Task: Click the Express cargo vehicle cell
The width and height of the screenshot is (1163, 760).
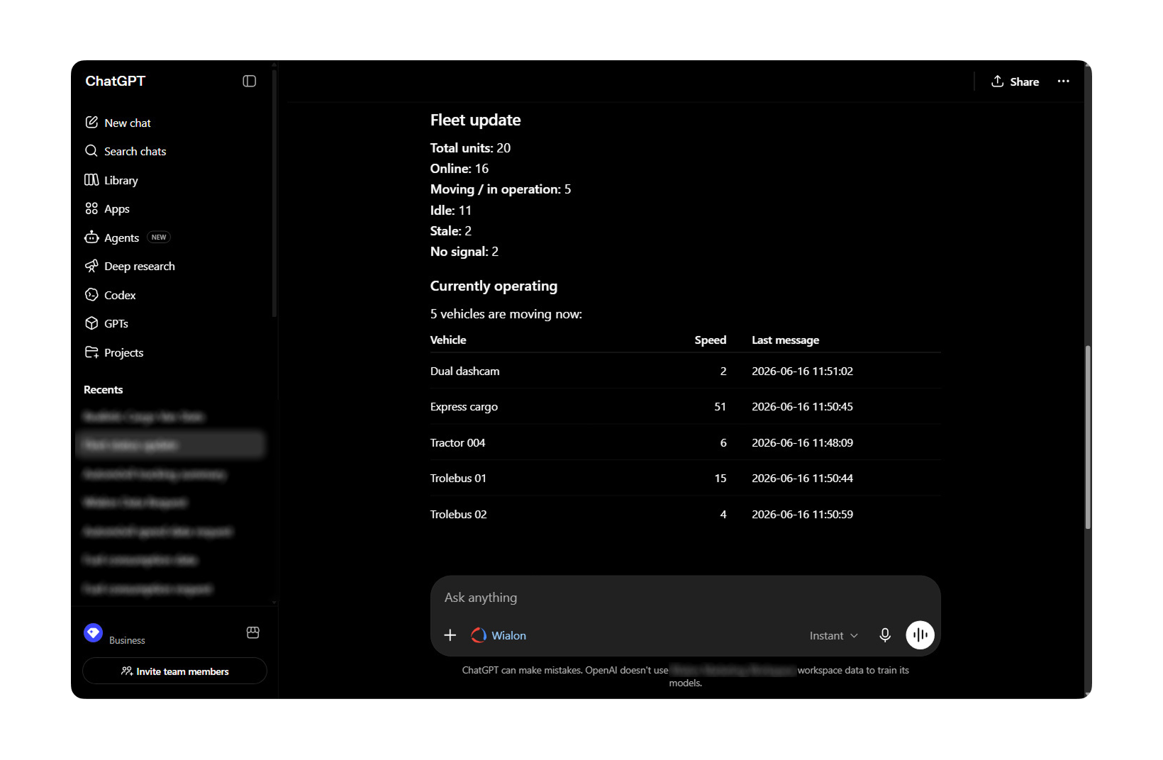Action: (464, 406)
